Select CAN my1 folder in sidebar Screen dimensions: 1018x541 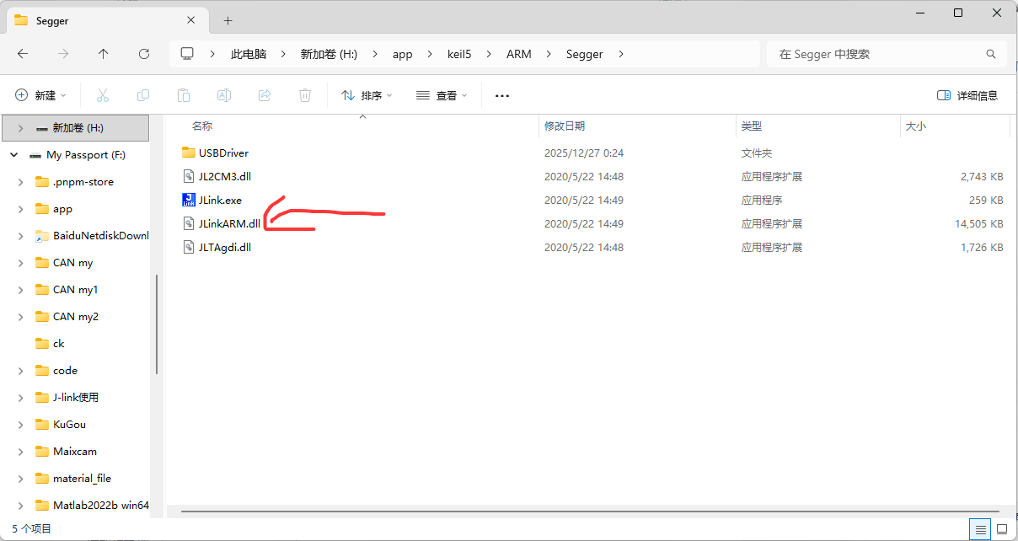(x=76, y=290)
